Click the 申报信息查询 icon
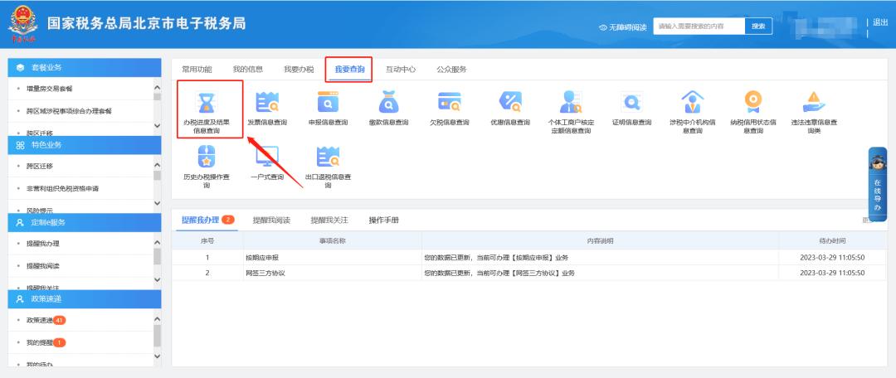Viewport: 896px width, 378px height. 328,103
